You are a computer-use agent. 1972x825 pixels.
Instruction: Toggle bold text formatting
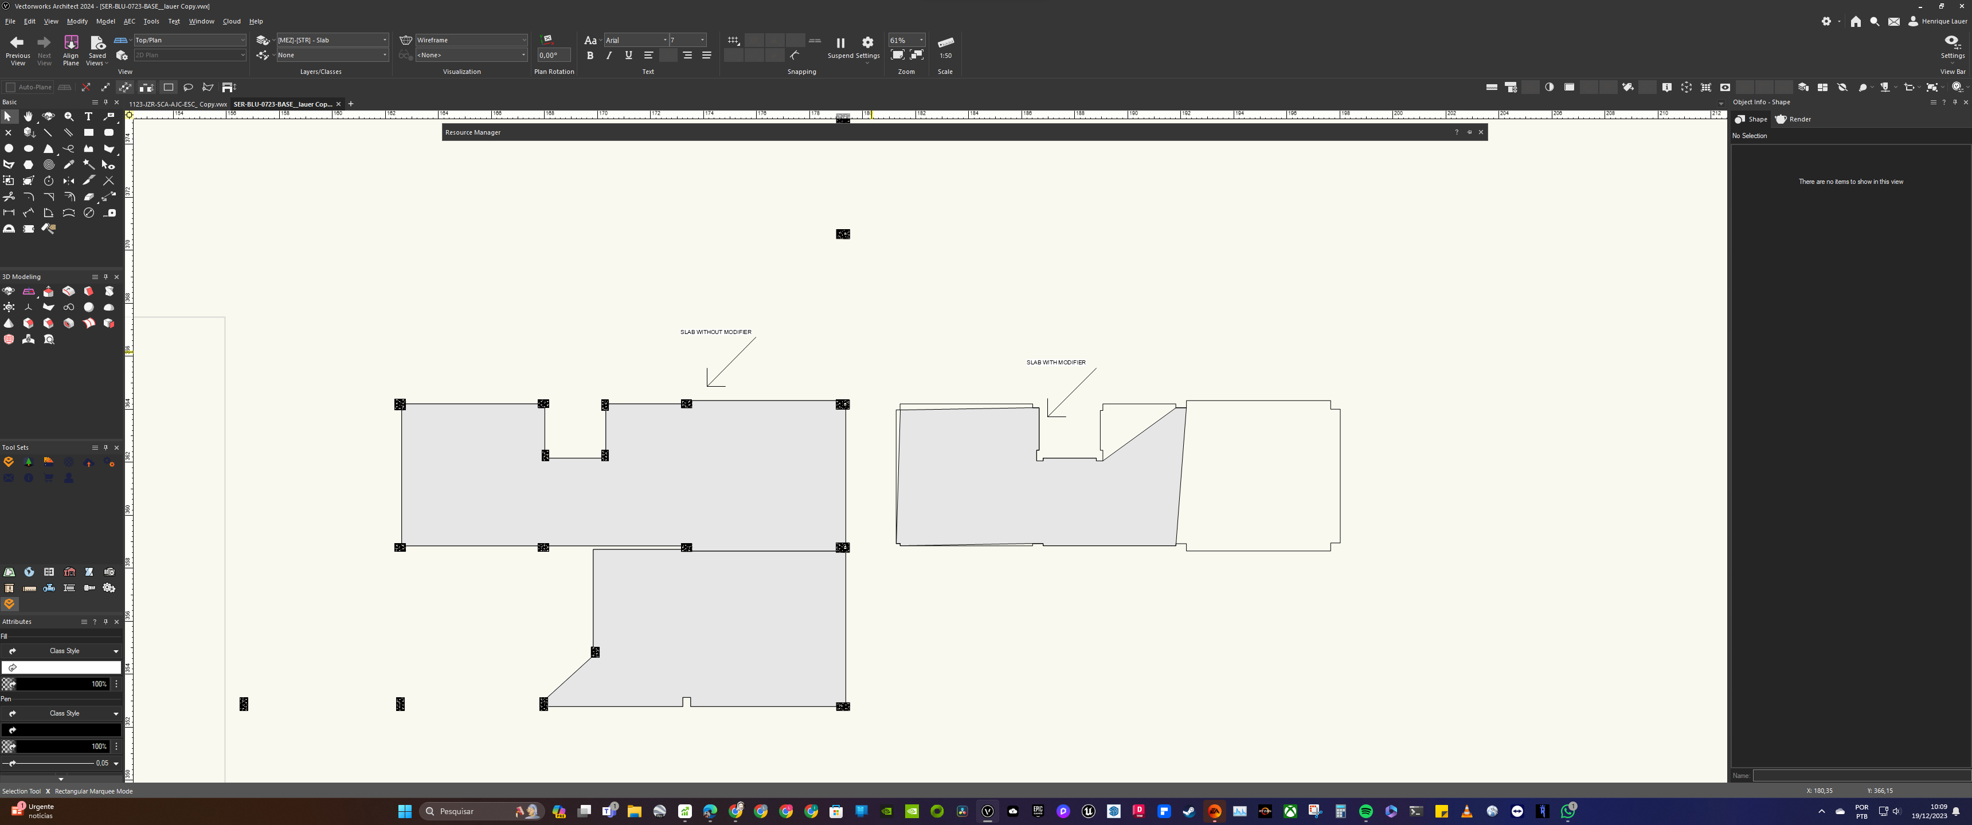click(589, 55)
